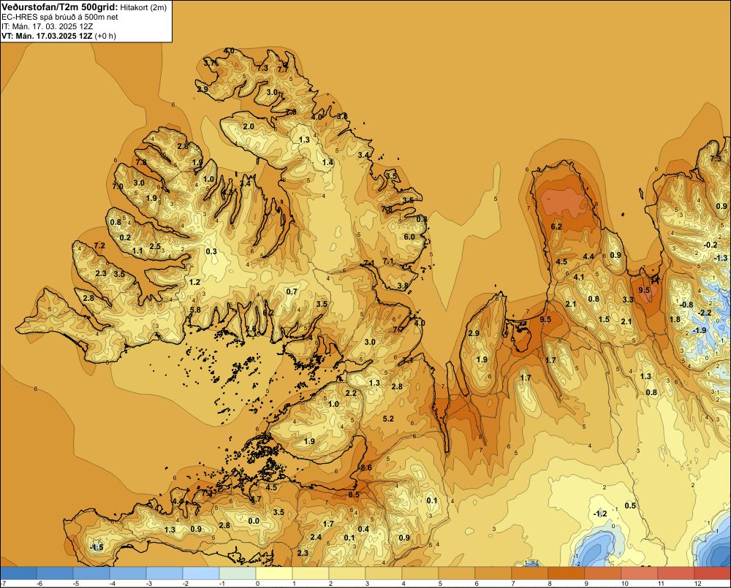The height and width of the screenshot is (588, 731).
Task: Click the "8.6" temperature value on the map
Action: pos(366,467)
